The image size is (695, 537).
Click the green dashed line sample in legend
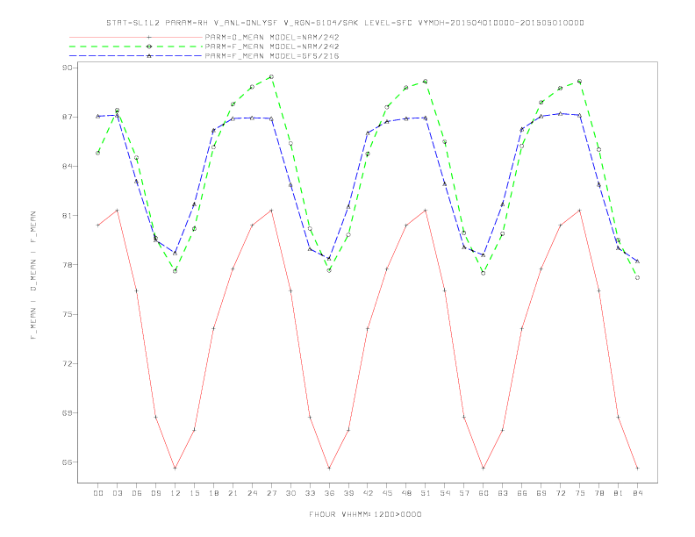[x=136, y=47]
